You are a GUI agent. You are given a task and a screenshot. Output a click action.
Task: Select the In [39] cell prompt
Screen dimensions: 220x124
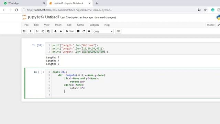click(x=38, y=45)
